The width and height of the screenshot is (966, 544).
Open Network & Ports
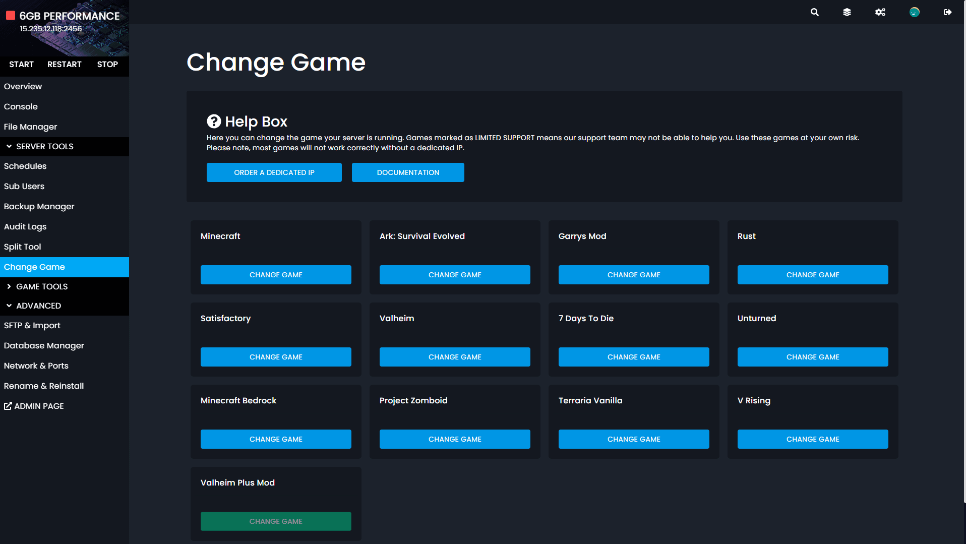[65, 366]
